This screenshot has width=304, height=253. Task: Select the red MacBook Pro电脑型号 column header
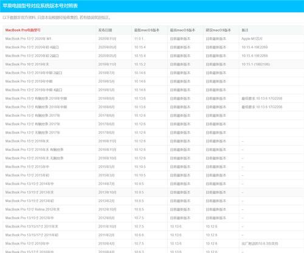coord(23,30)
